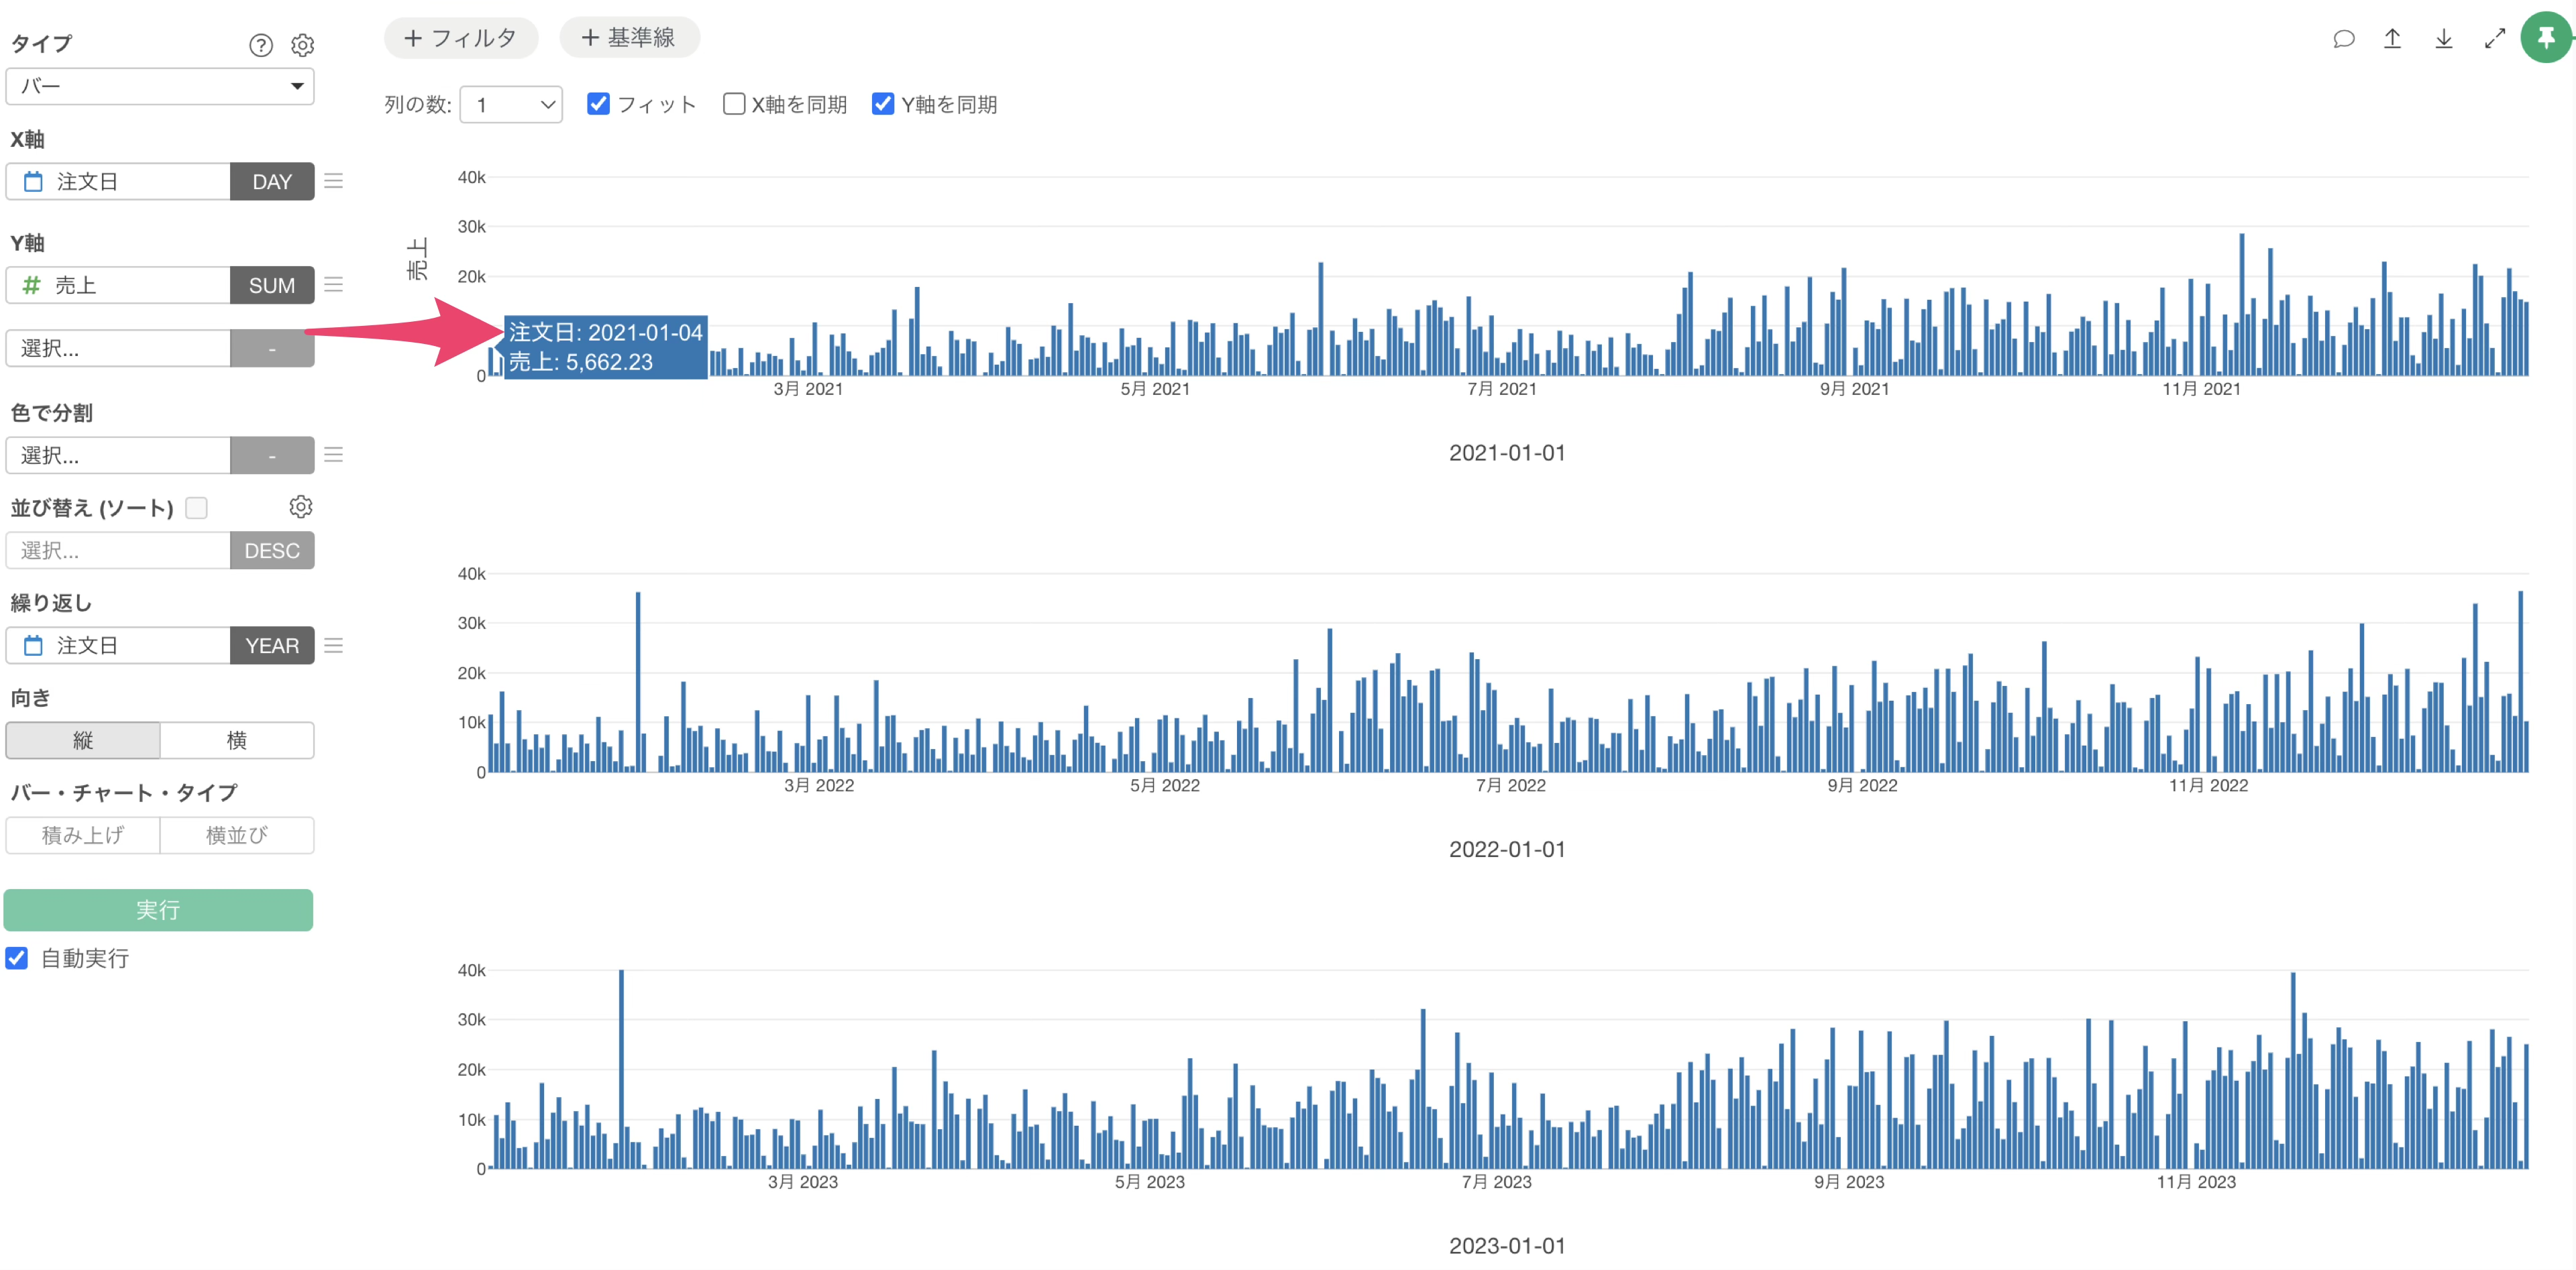Screen dimensions: 2576x1270
Task: Select the 縦 orientation tab
Action: (x=83, y=740)
